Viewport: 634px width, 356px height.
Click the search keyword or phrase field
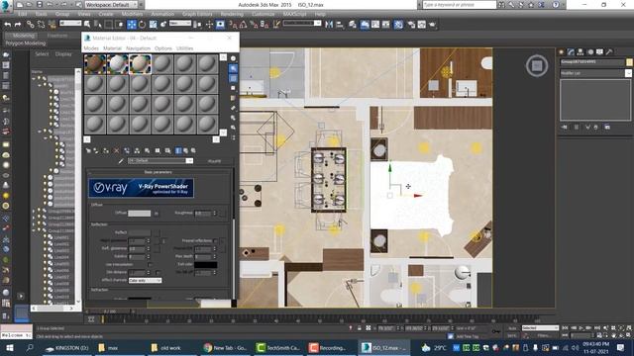click(459, 5)
